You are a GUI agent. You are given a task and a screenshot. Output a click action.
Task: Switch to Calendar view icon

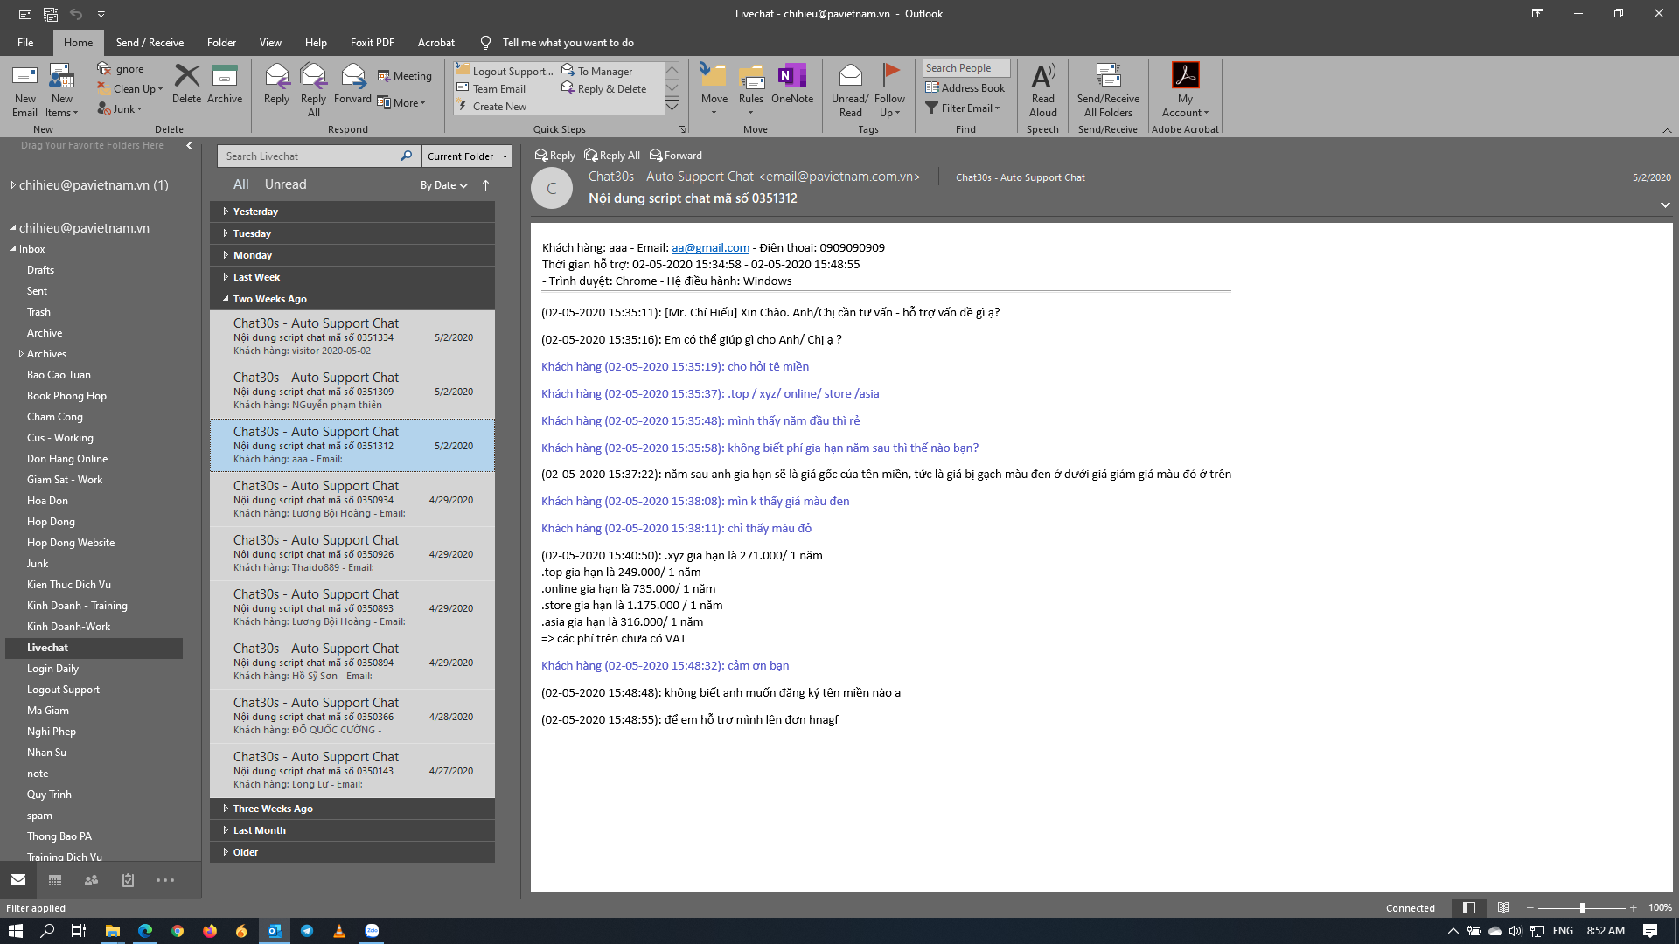55,880
